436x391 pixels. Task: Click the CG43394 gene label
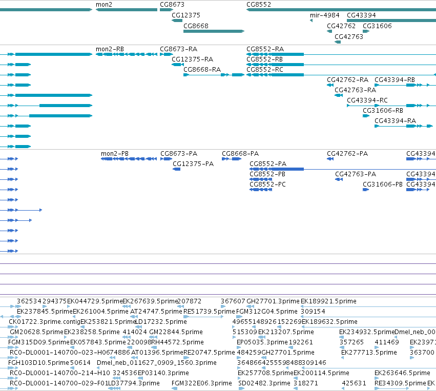[361, 15]
